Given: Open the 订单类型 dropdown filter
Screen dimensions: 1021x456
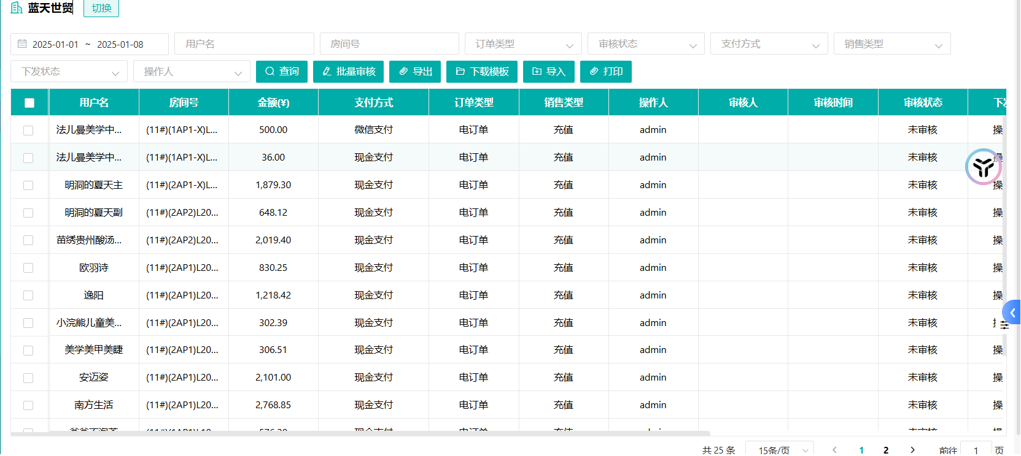Looking at the screenshot, I should [x=523, y=44].
